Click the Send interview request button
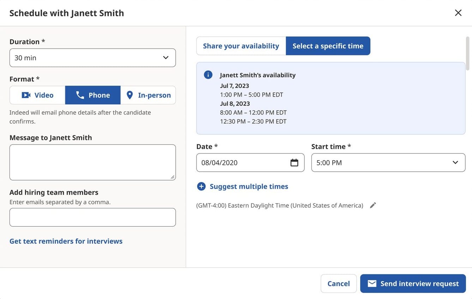 tap(413, 283)
